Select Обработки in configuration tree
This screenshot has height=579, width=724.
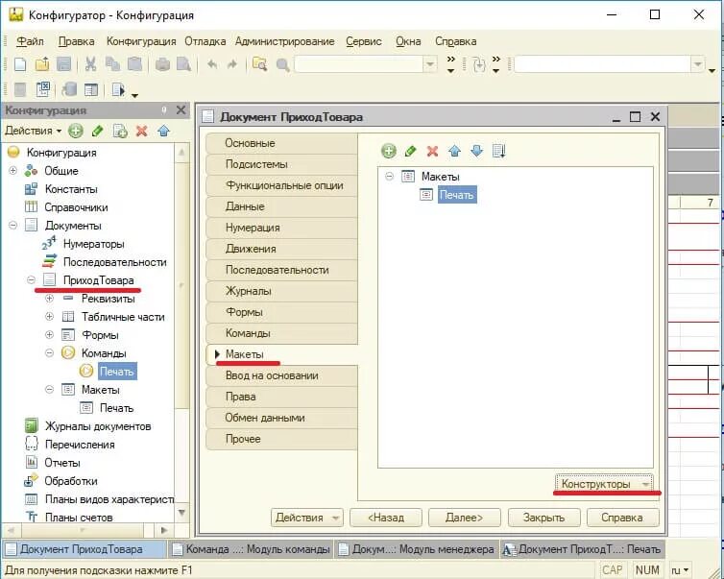[x=71, y=481]
